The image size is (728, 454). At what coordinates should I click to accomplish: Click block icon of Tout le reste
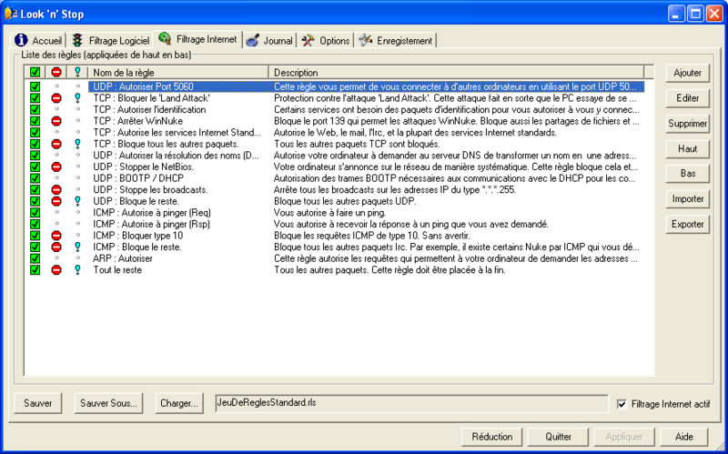click(x=56, y=269)
